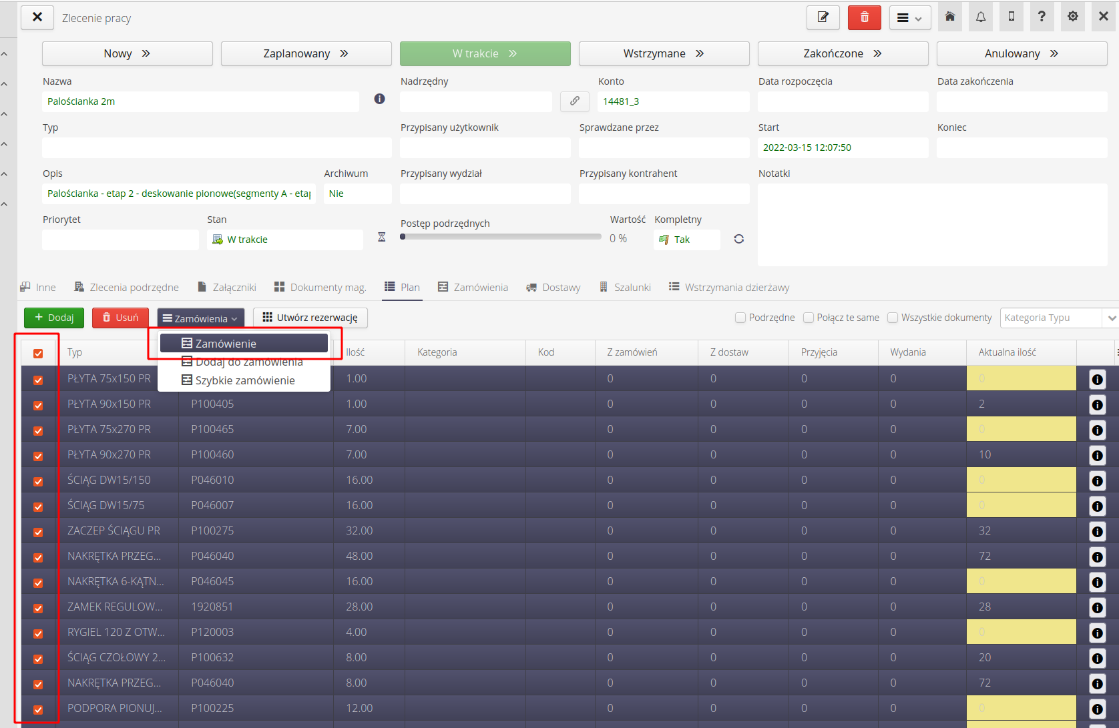1119x728 pixels.
Task: Open the hamburger menu chevron in top bar
Action: coord(918,17)
